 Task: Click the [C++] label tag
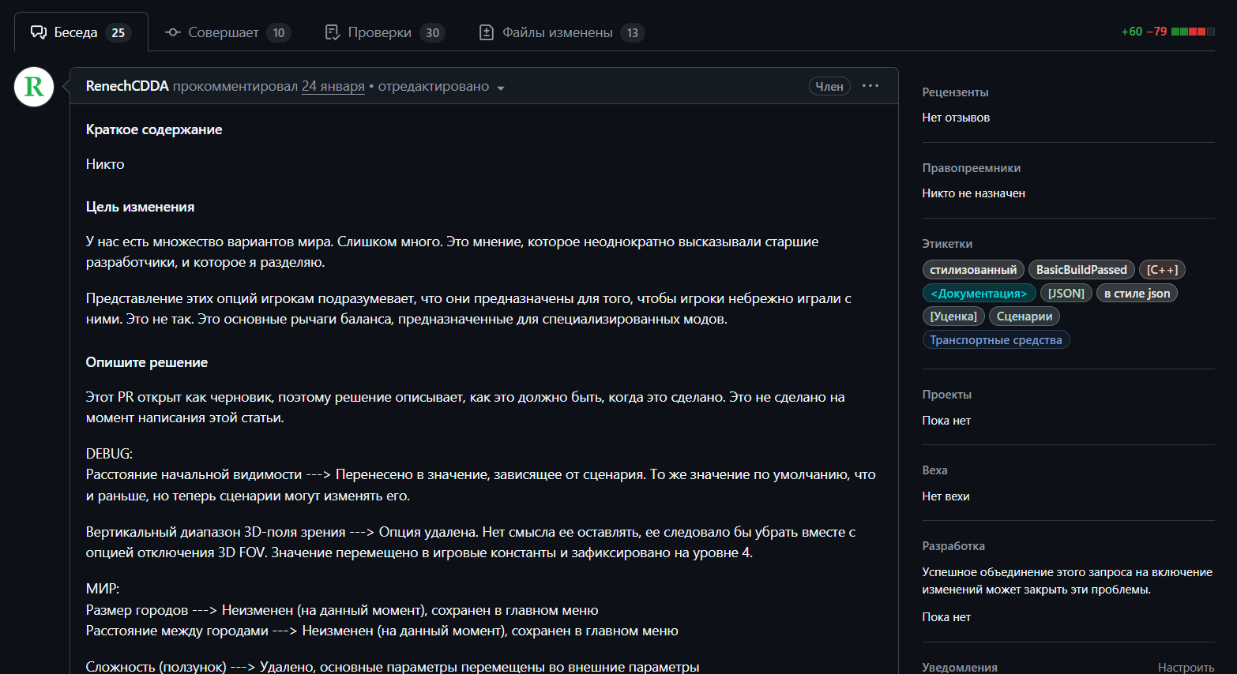click(1162, 270)
